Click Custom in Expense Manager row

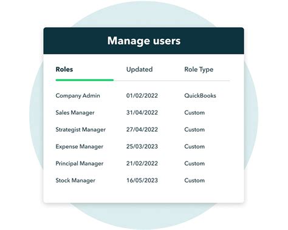point(194,146)
